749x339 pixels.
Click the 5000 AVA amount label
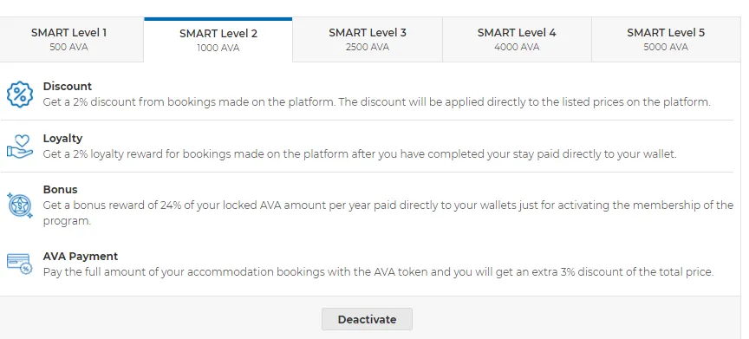tap(666, 48)
